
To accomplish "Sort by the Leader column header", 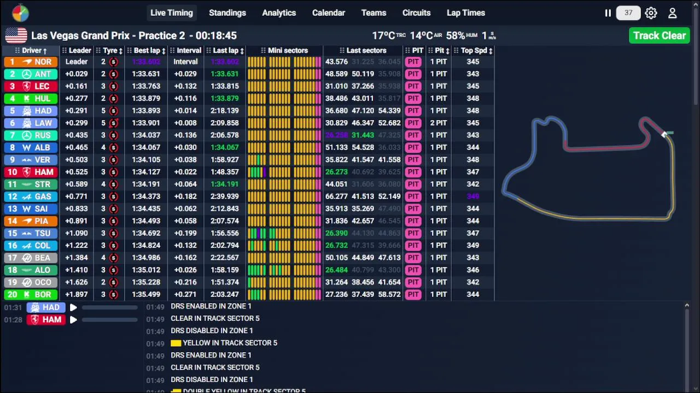I will 77,50.
